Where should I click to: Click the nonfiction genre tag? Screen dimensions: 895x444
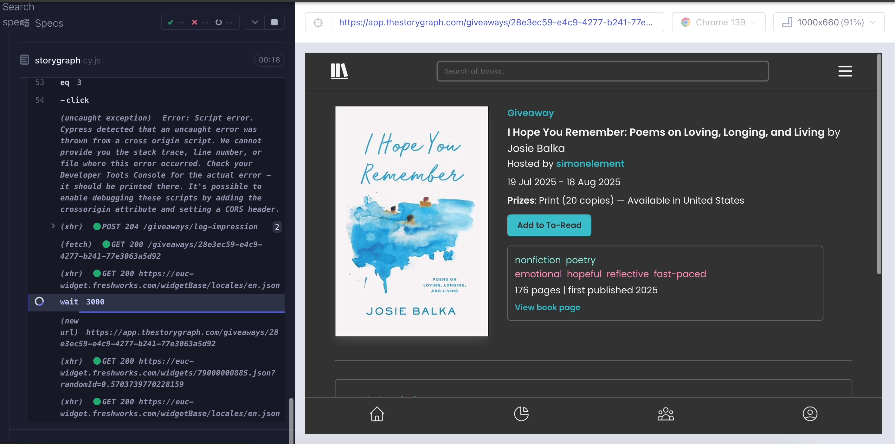[538, 260]
